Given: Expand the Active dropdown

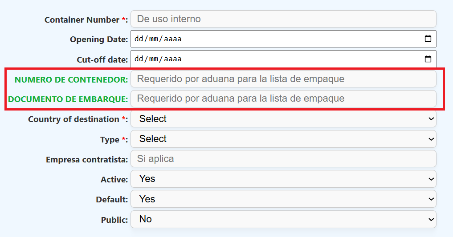Looking at the screenshot, I should coord(283,179).
